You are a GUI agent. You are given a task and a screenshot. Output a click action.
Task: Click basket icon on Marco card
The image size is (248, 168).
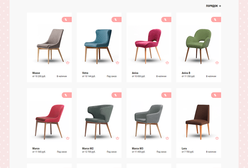(68, 138)
